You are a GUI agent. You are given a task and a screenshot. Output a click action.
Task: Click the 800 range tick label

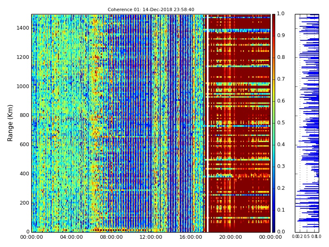pos(24,115)
